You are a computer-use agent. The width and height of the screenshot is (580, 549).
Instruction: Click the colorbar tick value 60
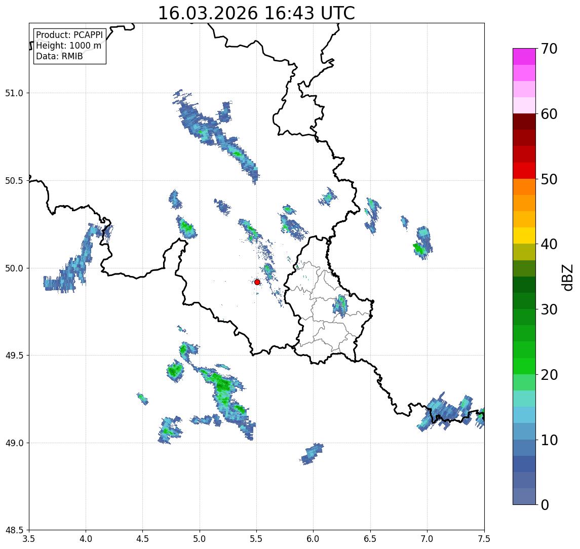pyautogui.click(x=549, y=114)
